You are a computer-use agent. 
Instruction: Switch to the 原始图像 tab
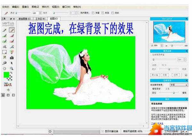click(x=25, y=19)
